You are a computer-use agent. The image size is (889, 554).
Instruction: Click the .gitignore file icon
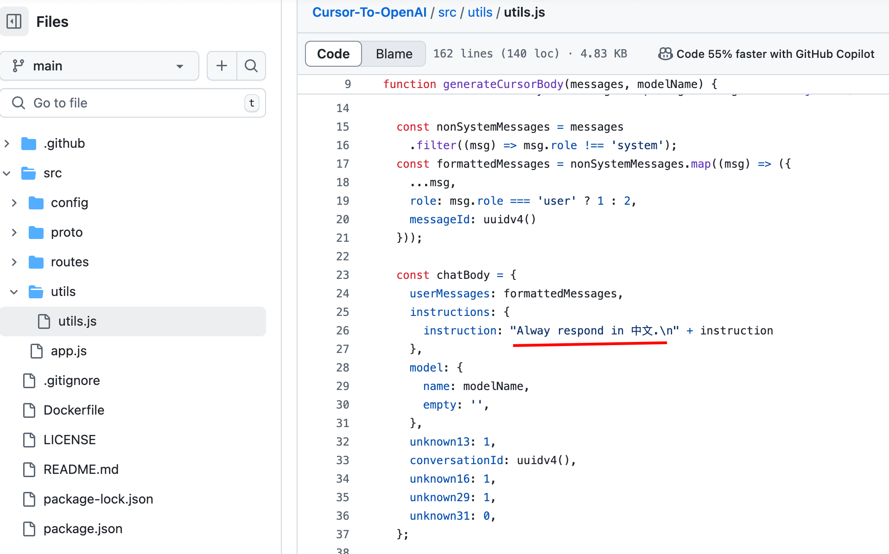29,381
